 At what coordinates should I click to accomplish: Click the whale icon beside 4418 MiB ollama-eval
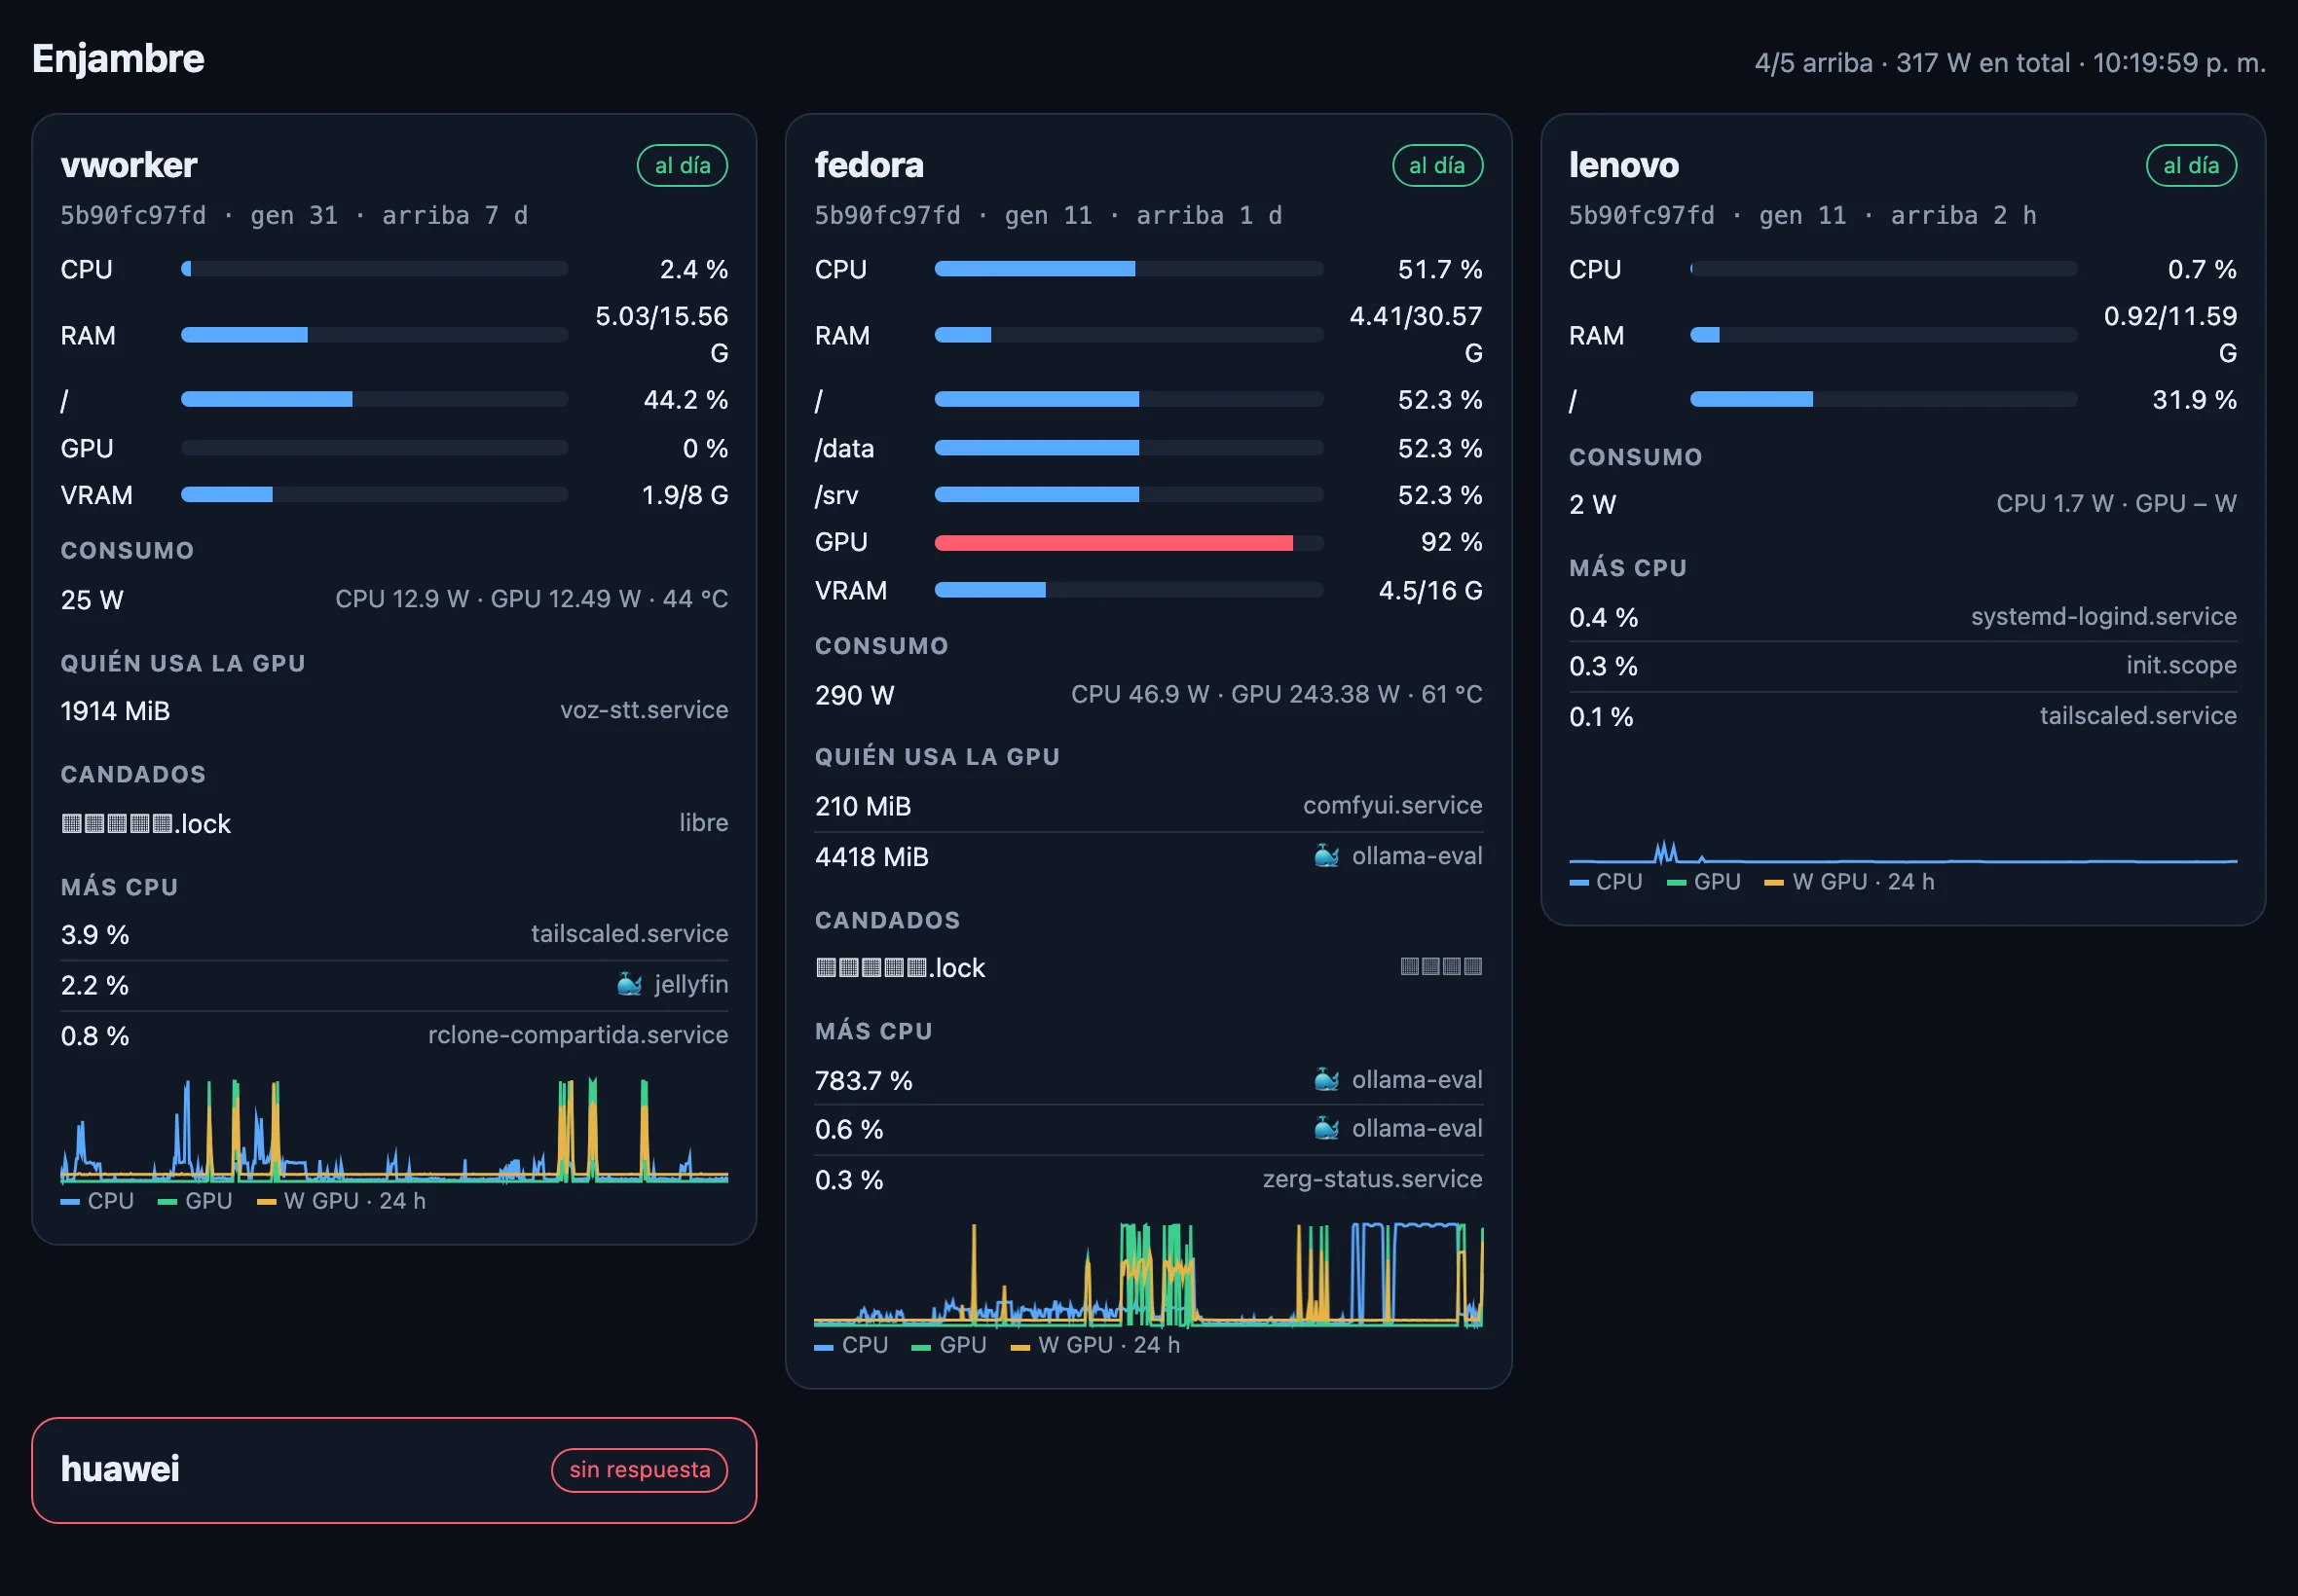pyautogui.click(x=1326, y=856)
